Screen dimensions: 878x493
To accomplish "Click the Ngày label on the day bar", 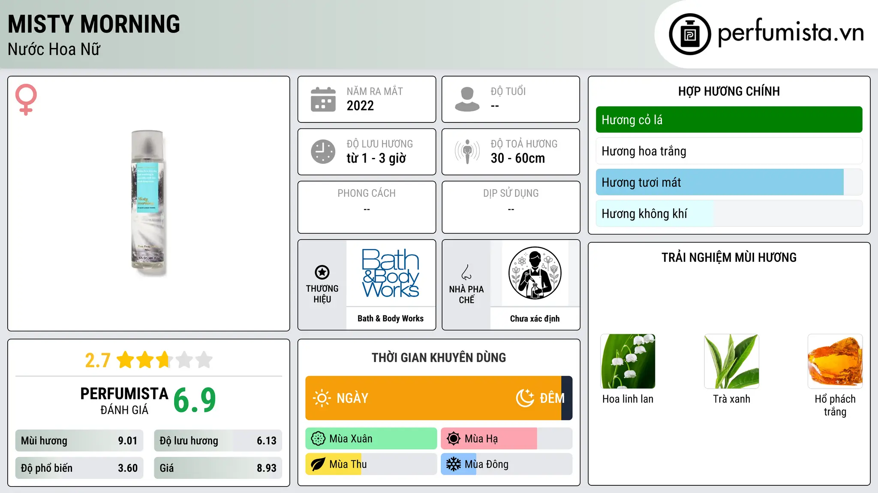I will click(352, 398).
